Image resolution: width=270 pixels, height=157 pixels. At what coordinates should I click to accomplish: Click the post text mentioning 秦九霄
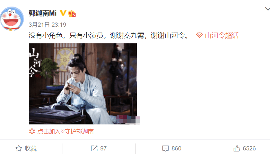pyautogui.click(x=109, y=35)
